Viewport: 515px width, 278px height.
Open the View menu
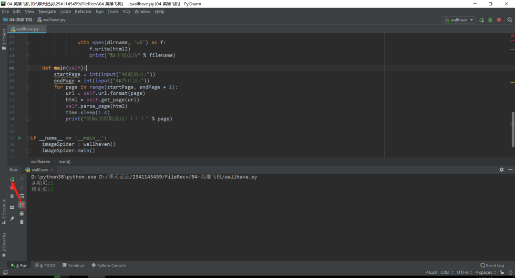pyautogui.click(x=29, y=11)
